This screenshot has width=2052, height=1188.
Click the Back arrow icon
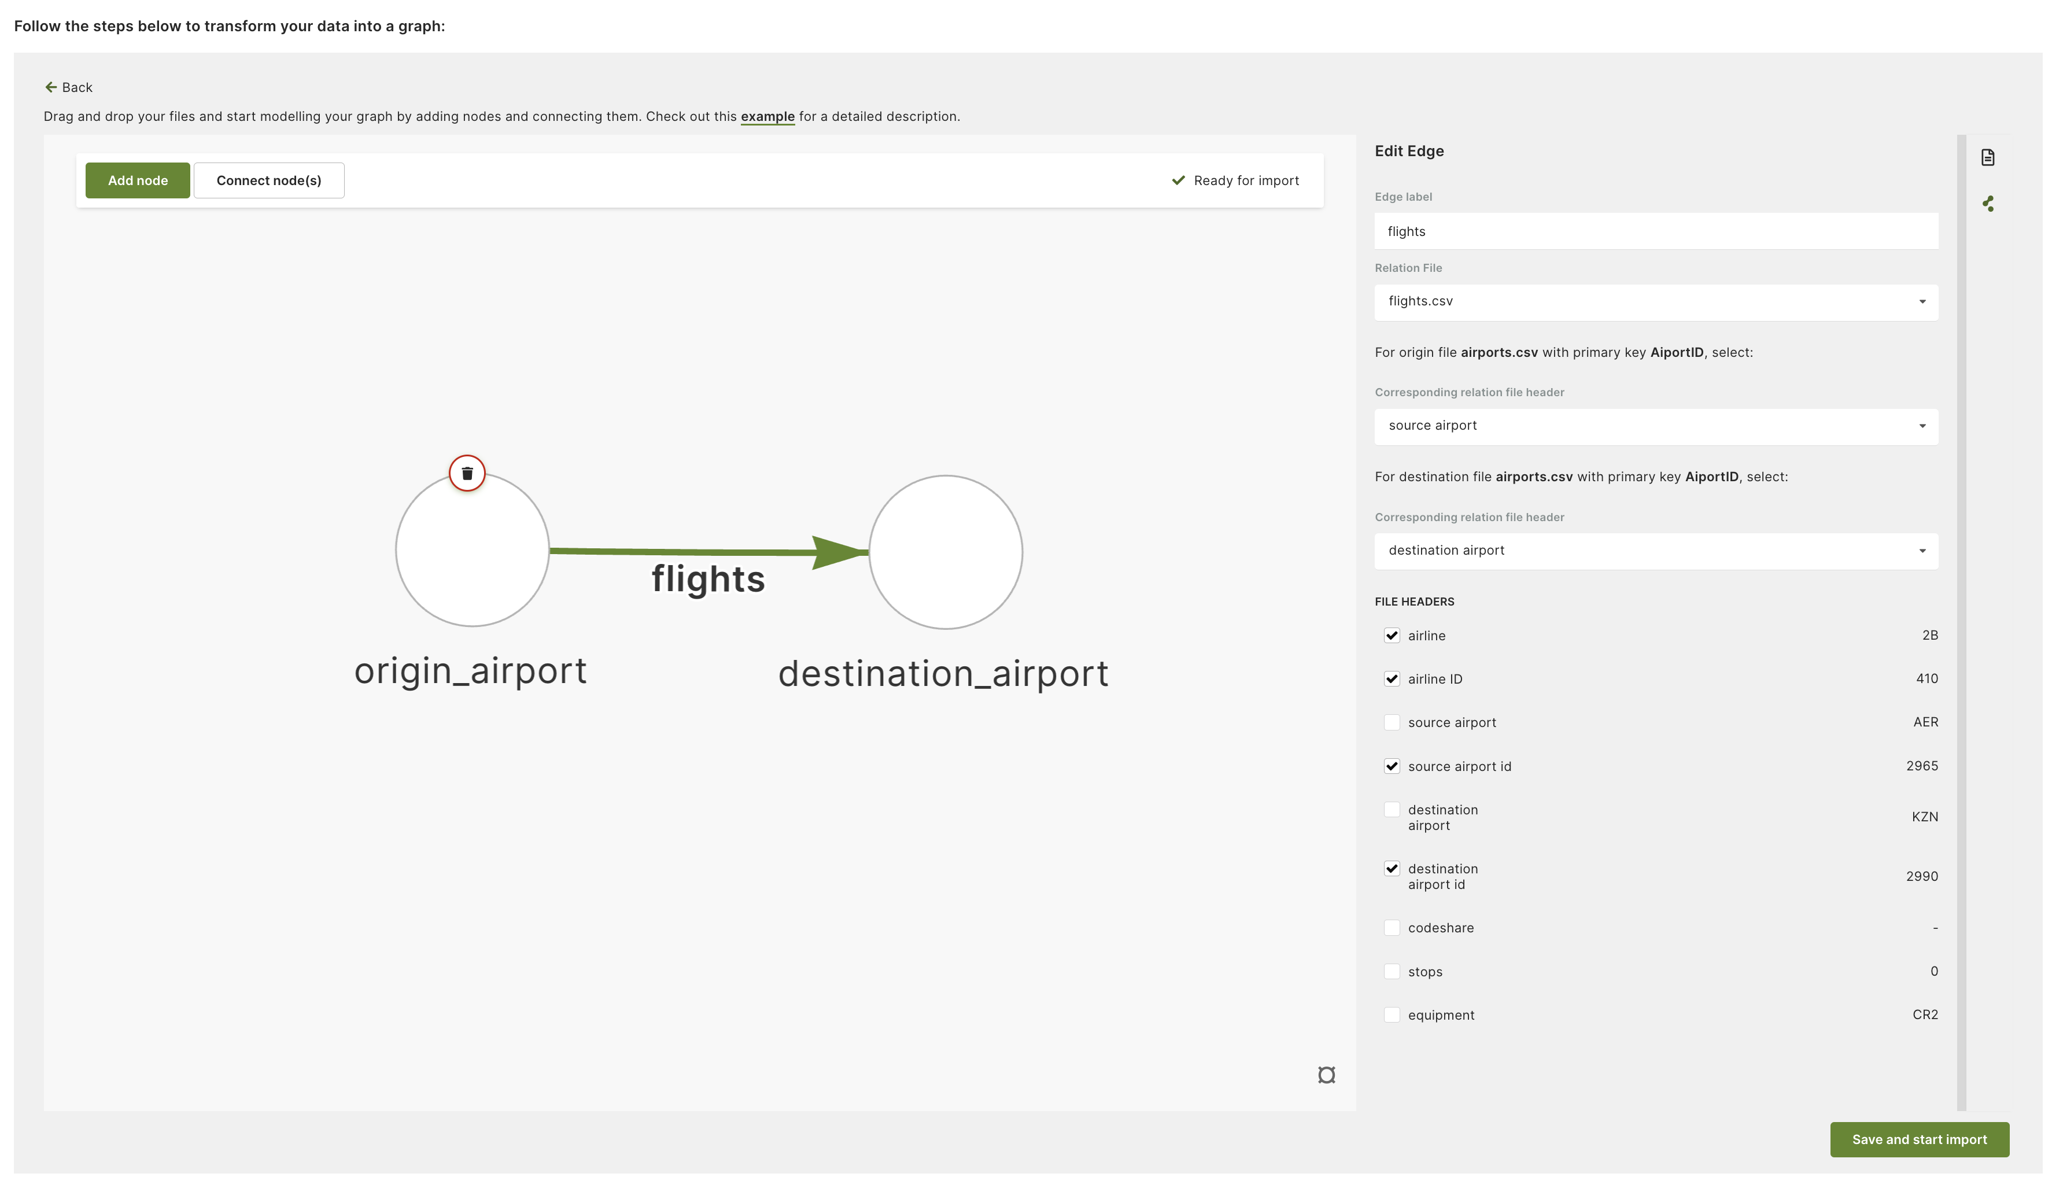click(50, 87)
